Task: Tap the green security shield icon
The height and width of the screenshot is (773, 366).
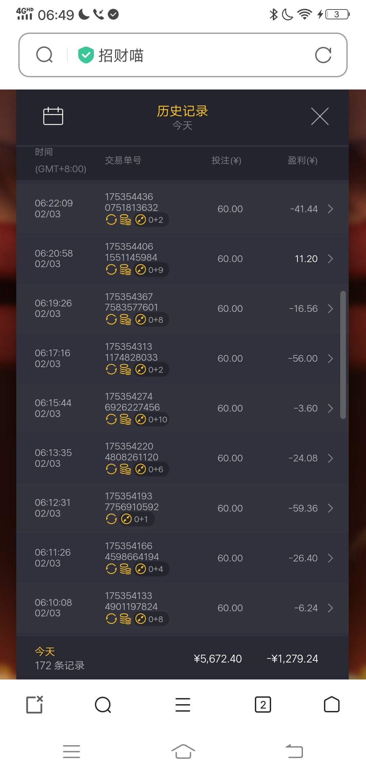Action: pos(86,55)
